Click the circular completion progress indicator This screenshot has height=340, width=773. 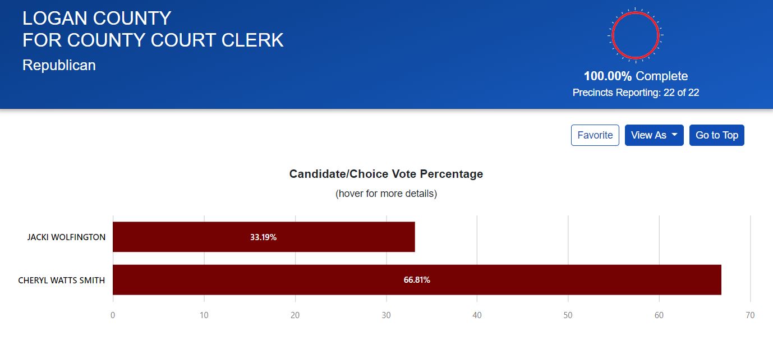(x=635, y=35)
